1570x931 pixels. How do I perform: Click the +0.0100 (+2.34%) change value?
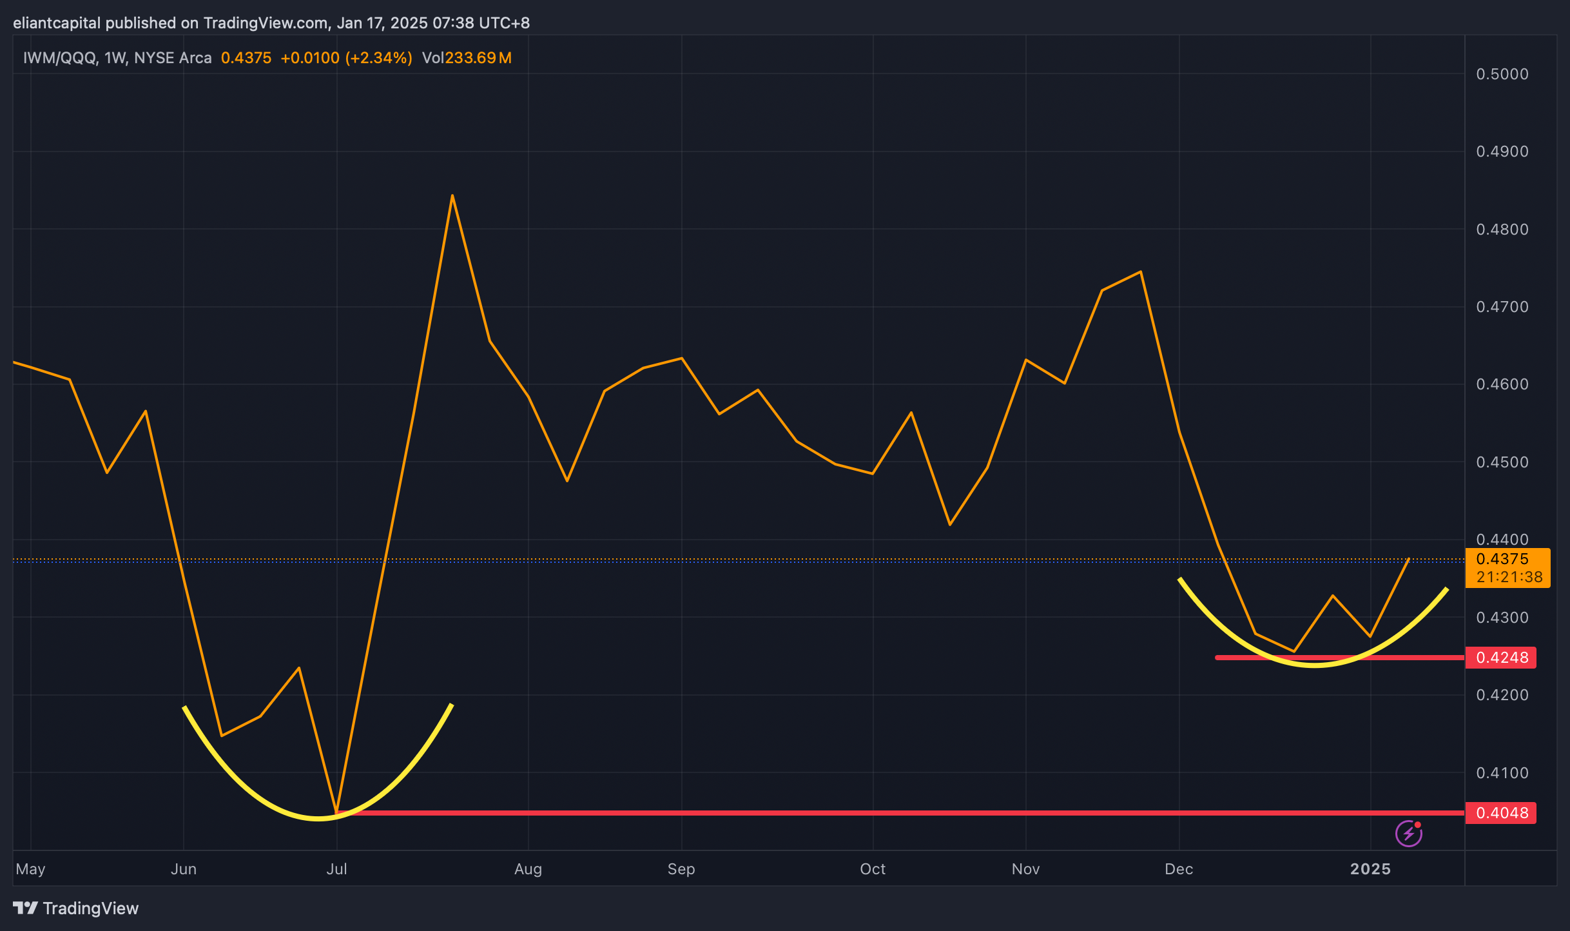[x=346, y=58]
